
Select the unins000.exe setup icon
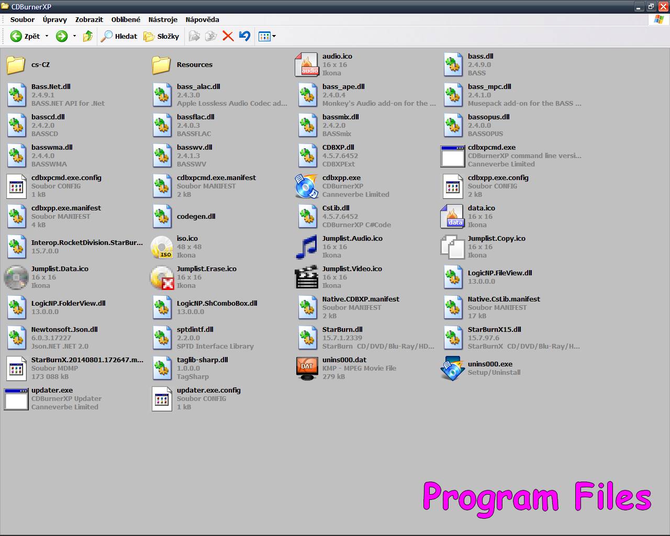click(452, 368)
